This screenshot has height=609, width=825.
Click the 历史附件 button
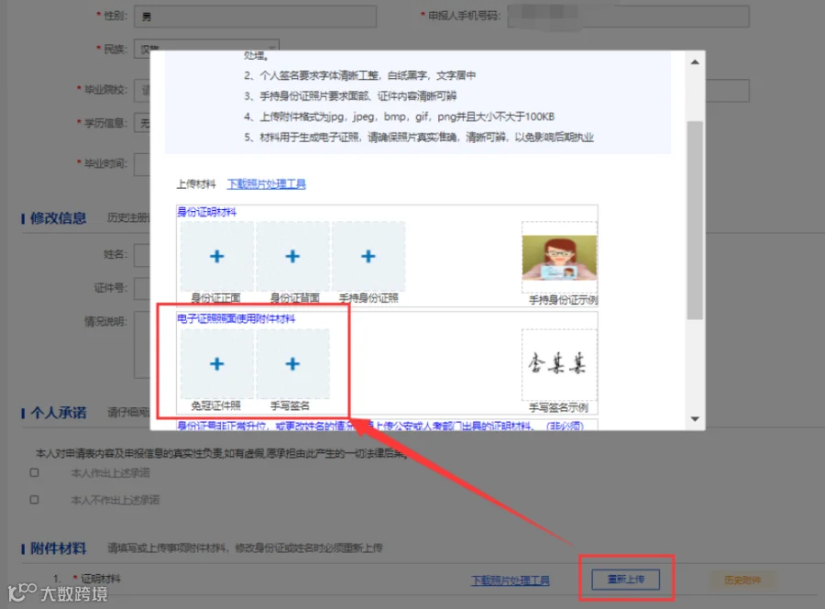point(742,580)
